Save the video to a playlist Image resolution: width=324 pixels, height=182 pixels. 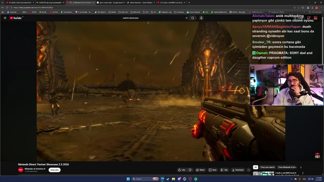(x=213, y=170)
